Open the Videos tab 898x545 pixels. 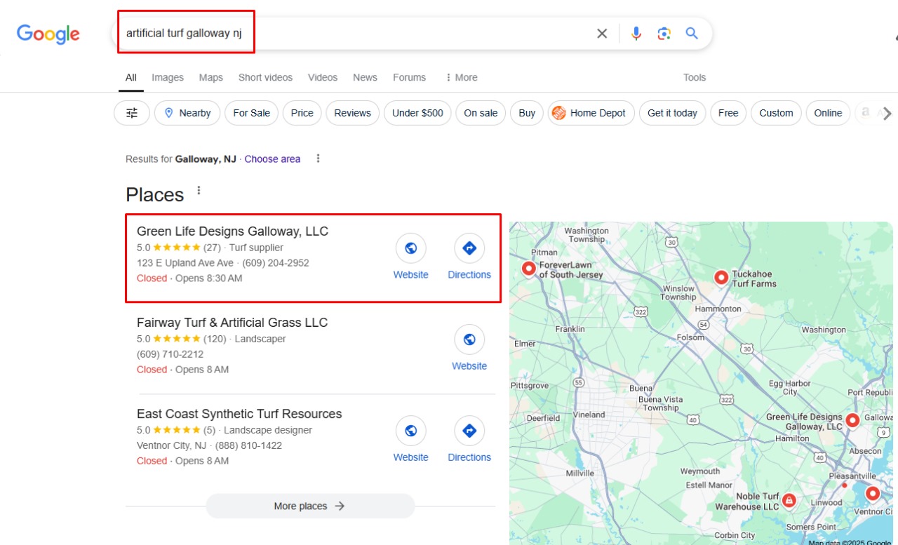(323, 77)
